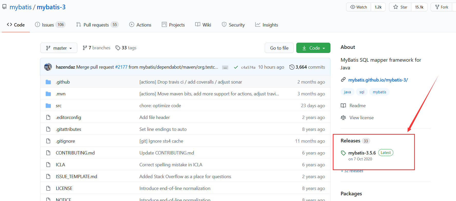Viewport: 456px width, 201px height.
Task: Click the .editorconfig file icon
Action: [48, 117]
